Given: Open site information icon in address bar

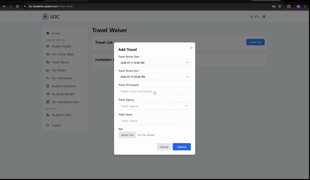Looking at the screenshot, I should tap(25, 6).
